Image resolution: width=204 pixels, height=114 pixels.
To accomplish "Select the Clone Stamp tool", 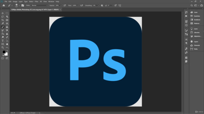I will 7,27.
